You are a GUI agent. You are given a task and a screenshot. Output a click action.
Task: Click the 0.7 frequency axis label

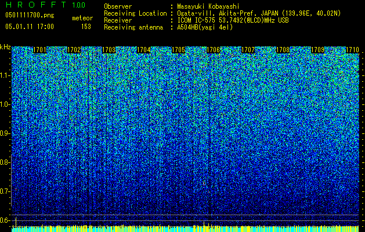4,191
